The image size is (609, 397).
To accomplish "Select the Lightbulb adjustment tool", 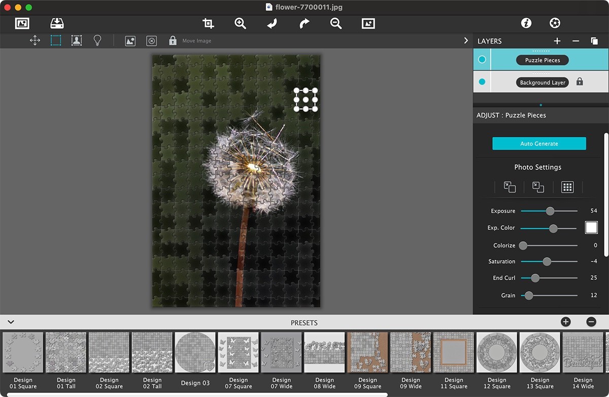I will coord(97,41).
